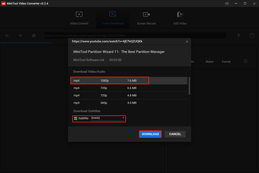
Task: Select the mp4 720p 6.6 MB option
Action: 129,88
